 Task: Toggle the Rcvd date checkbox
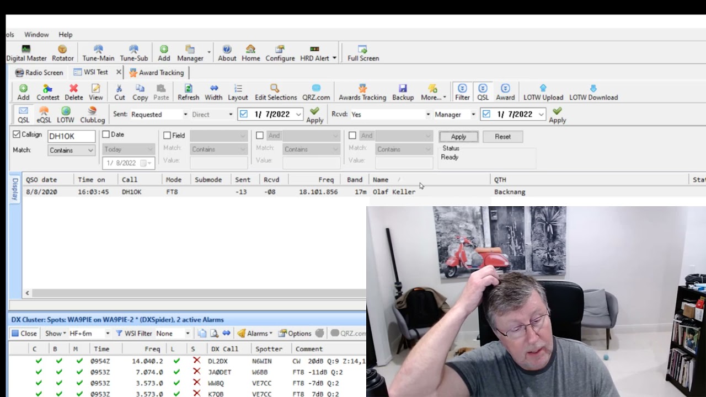486,114
